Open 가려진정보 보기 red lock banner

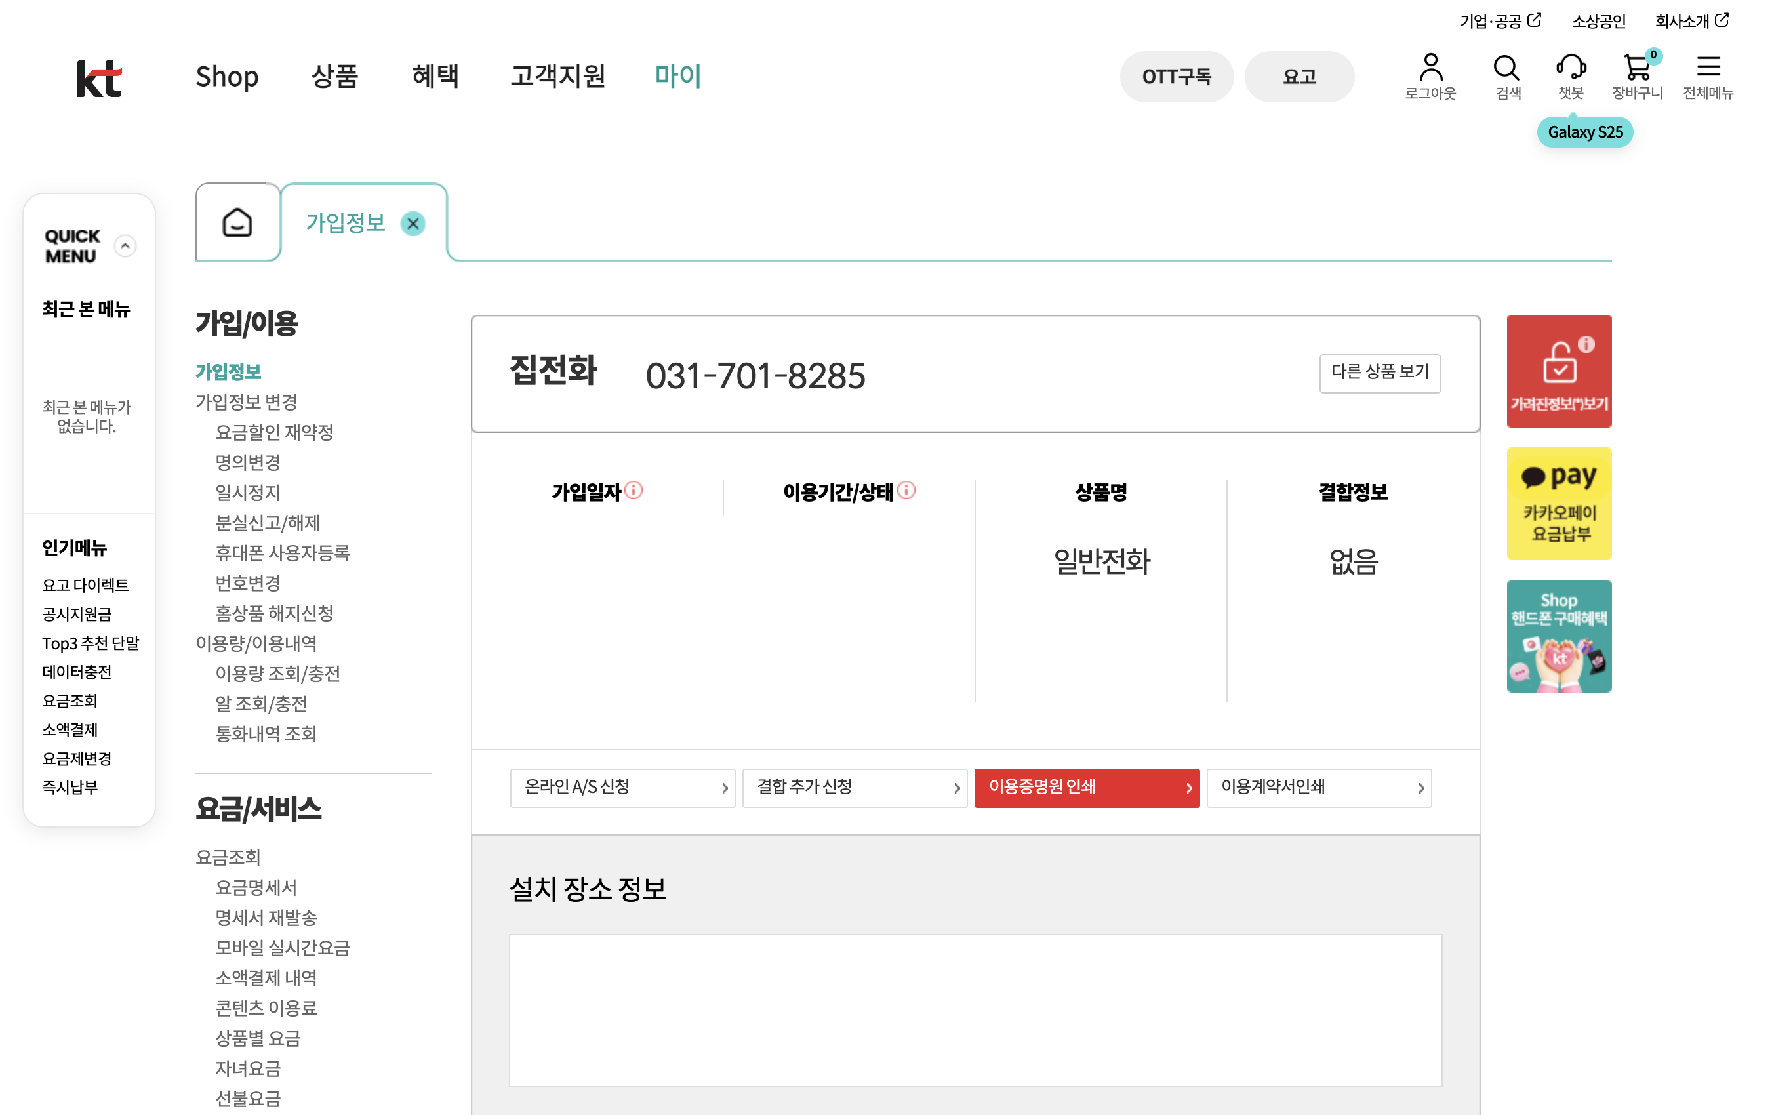1559,371
